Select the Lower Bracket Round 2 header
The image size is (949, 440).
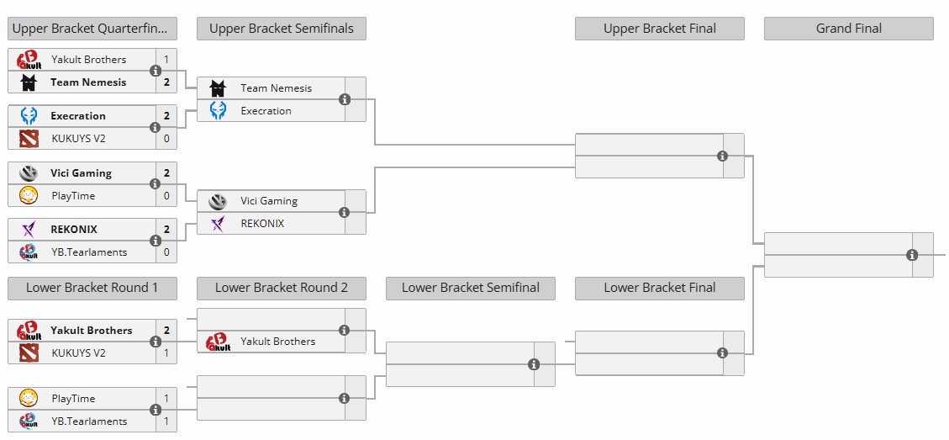pyautogui.click(x=282, y=288)
